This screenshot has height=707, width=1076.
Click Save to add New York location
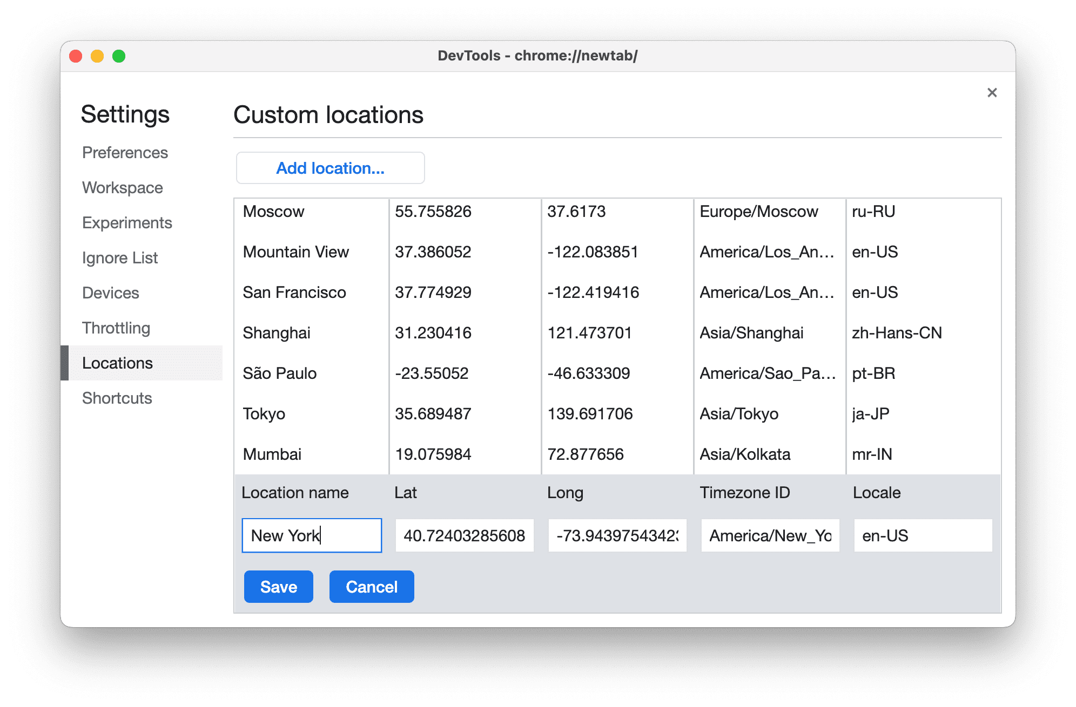pyautogui.click(x=279, y=586)
